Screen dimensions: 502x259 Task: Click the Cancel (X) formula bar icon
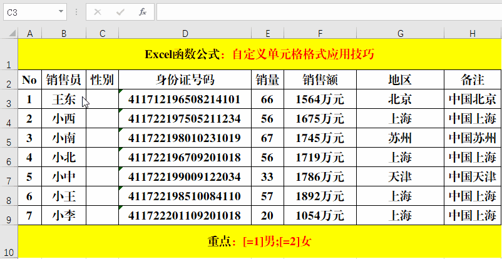coord(98,12)
